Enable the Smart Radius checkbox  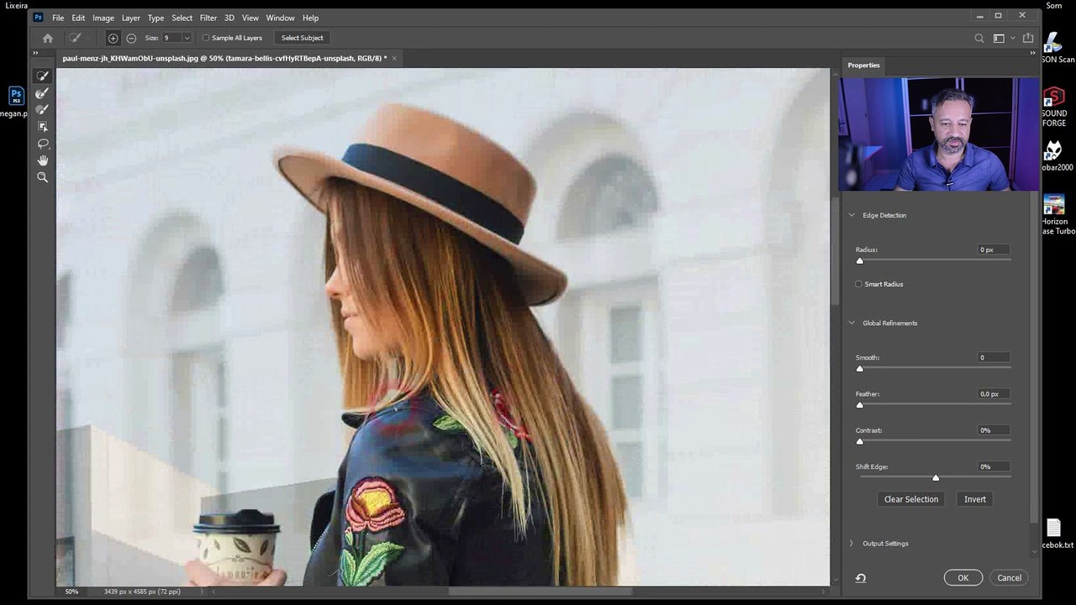(x=858, y=284)
